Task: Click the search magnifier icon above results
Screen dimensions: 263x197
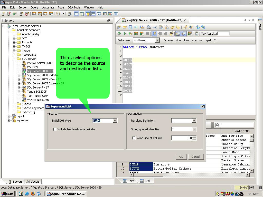Action: point(218,125)
